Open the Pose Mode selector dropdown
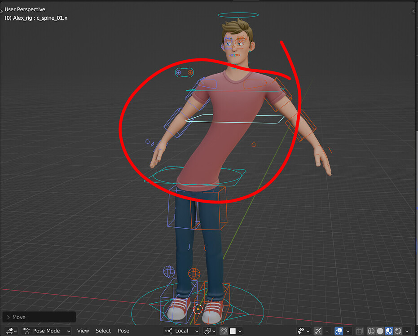 pos(46,331)
